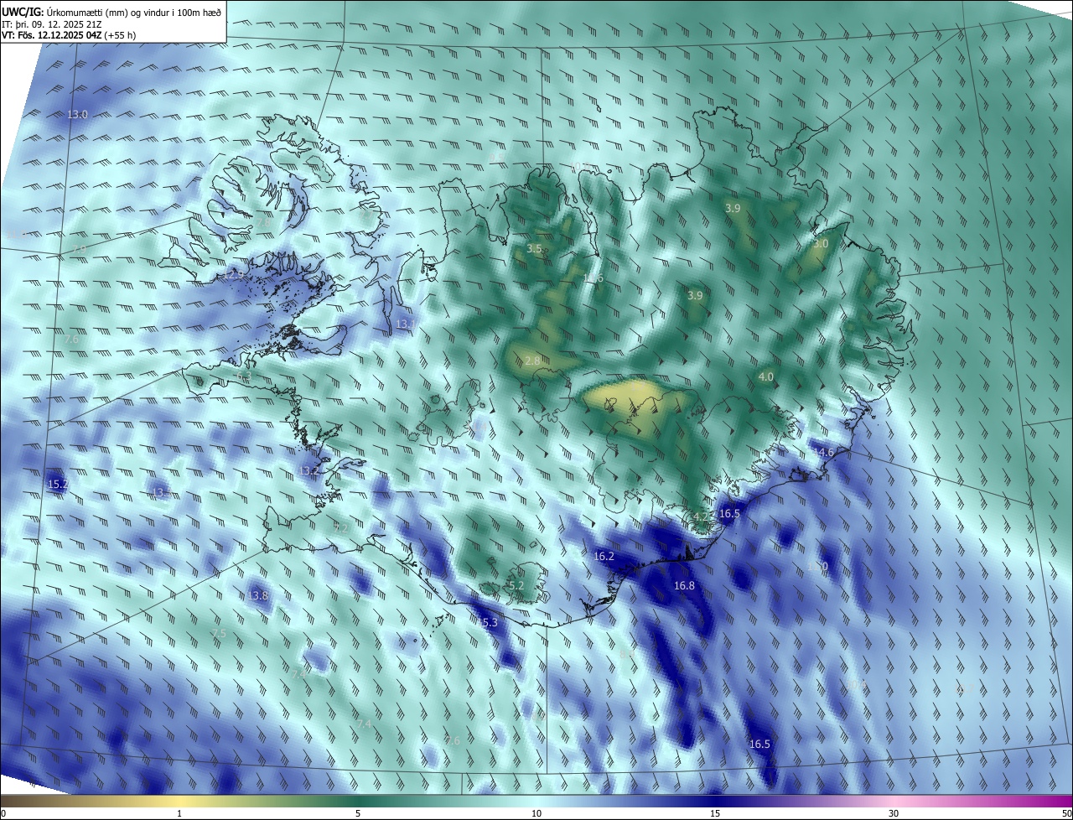Click the 7.5 value label
This screenshot has width=1073, height=820.
(x=219, y=633)
